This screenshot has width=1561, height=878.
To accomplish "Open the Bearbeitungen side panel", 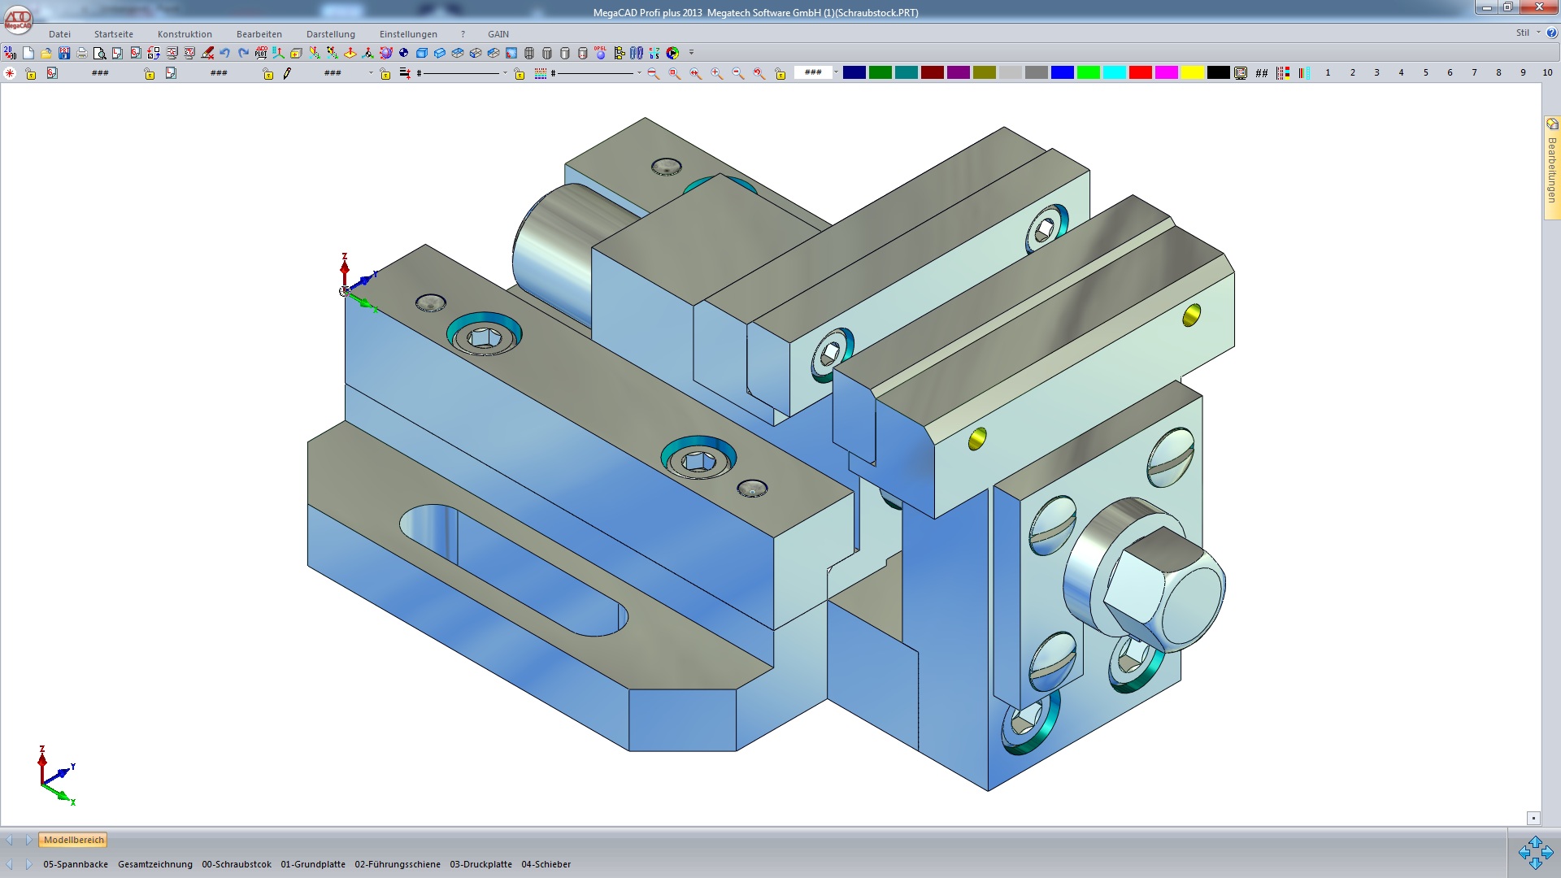I will (1551, 167).
